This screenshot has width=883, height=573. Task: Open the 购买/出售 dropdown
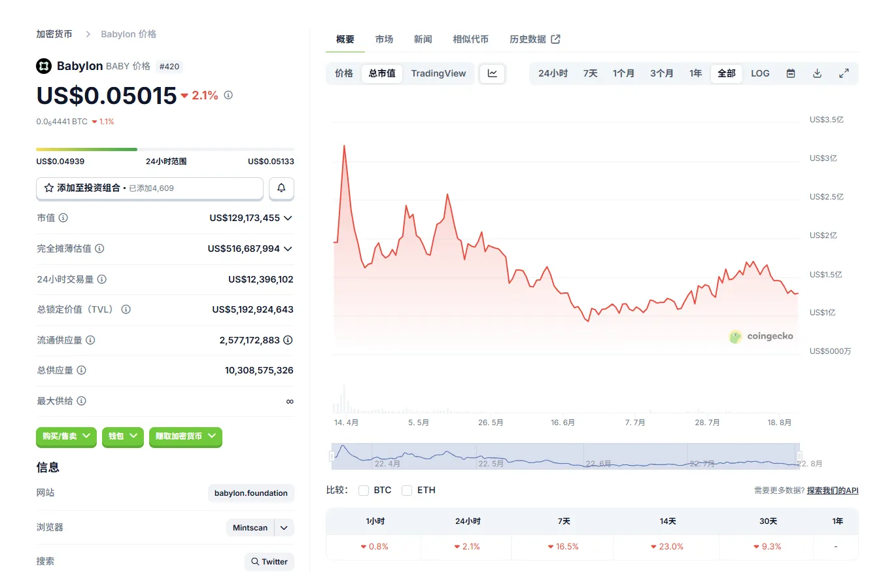66,436
